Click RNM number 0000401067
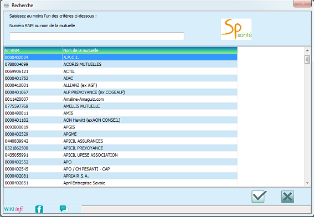The image size is (314, 217). [17, 92]
